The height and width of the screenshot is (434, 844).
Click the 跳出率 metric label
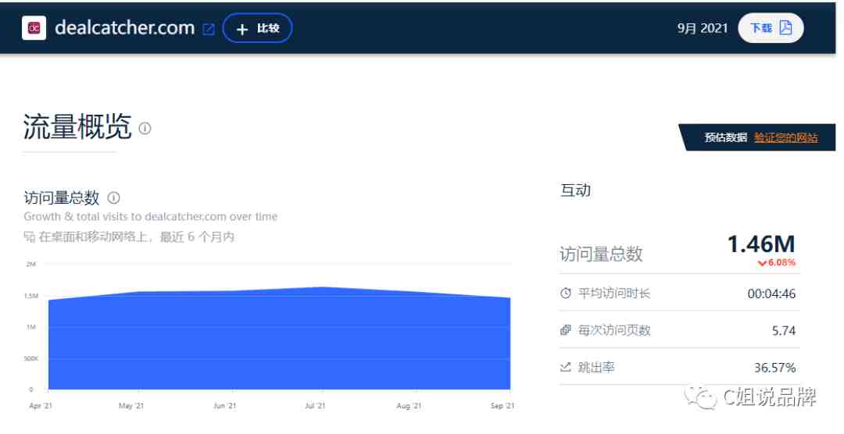pos(595,368)
